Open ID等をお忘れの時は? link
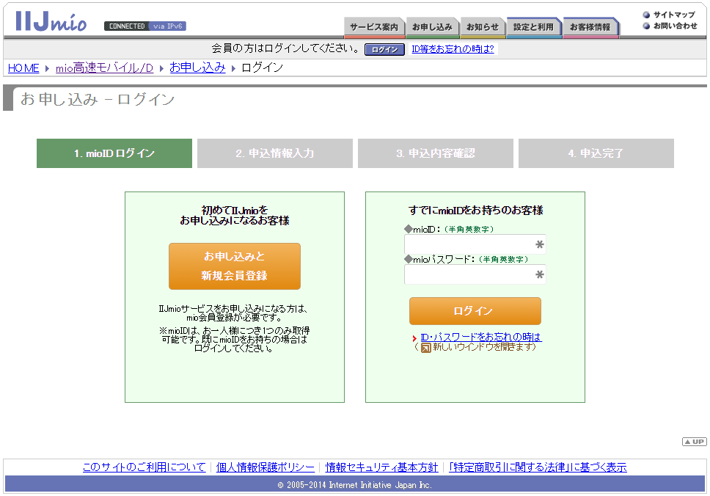 [x=453, y=49]
